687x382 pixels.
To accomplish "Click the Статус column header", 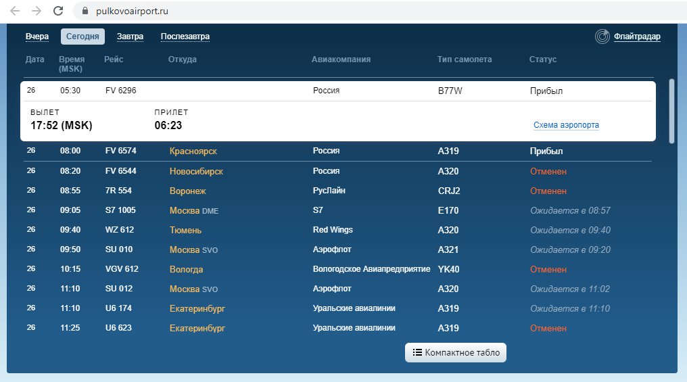I will pos(542,59).
